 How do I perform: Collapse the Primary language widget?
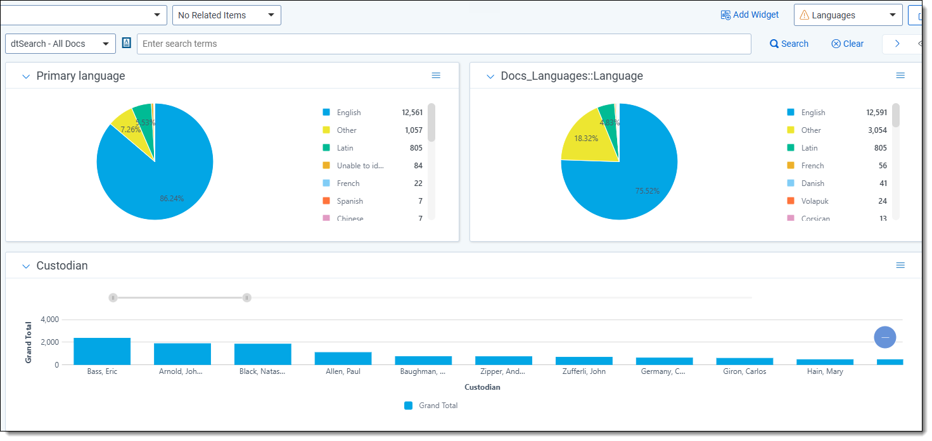tap(26, 77)
